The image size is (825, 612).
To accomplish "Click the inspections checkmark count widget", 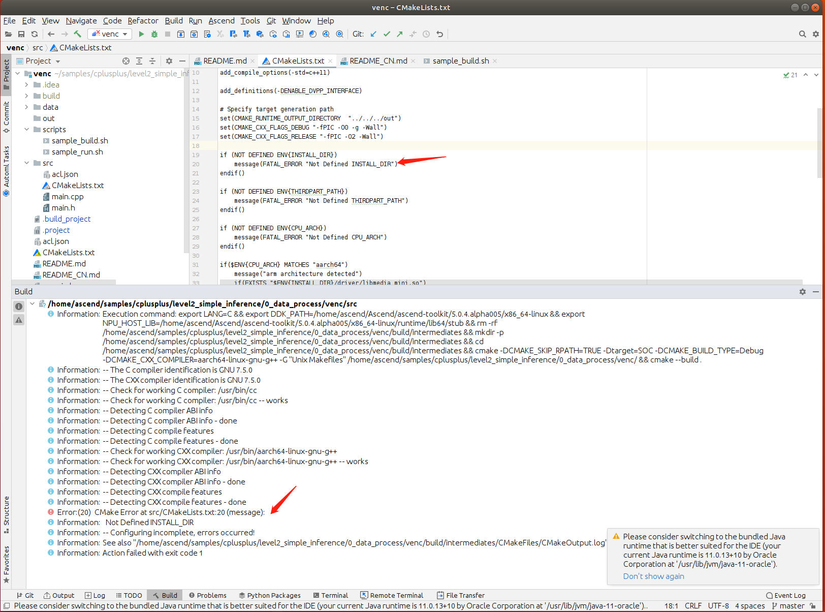I will click(790, 75).
